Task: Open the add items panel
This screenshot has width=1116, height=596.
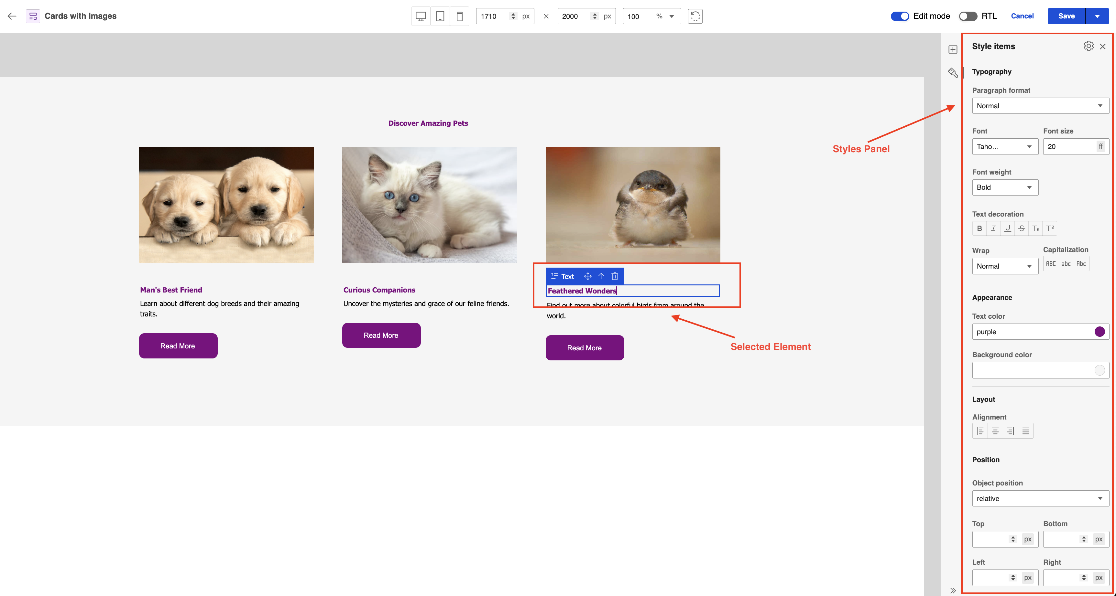Action: point(952,49)
